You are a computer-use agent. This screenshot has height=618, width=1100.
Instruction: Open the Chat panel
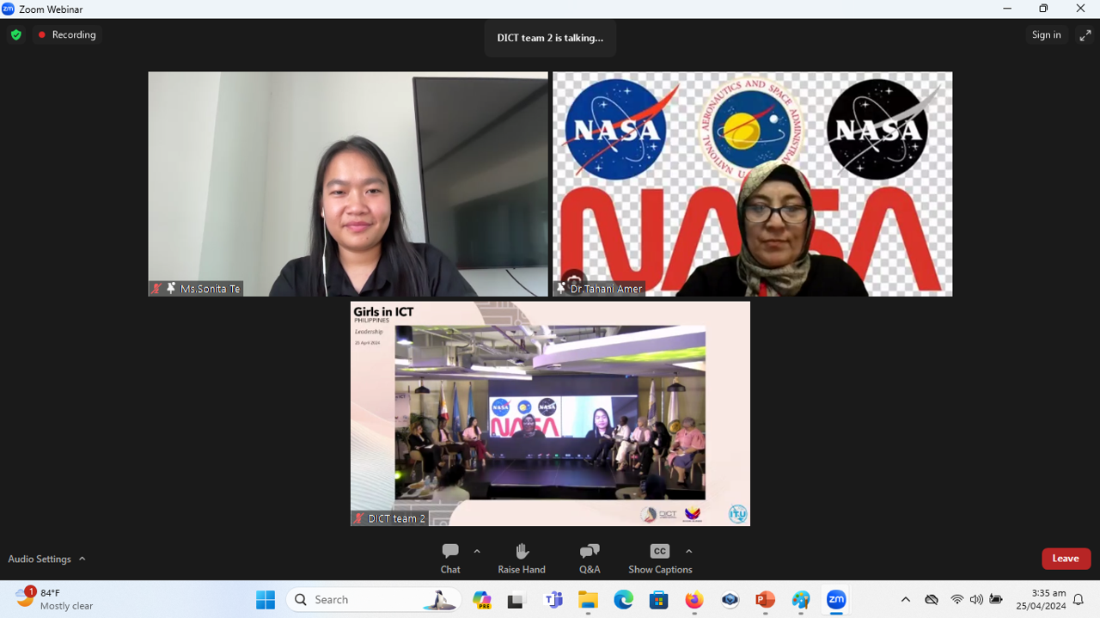coord(450,559)
